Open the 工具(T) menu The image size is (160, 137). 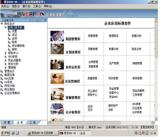tap(37, 6)
